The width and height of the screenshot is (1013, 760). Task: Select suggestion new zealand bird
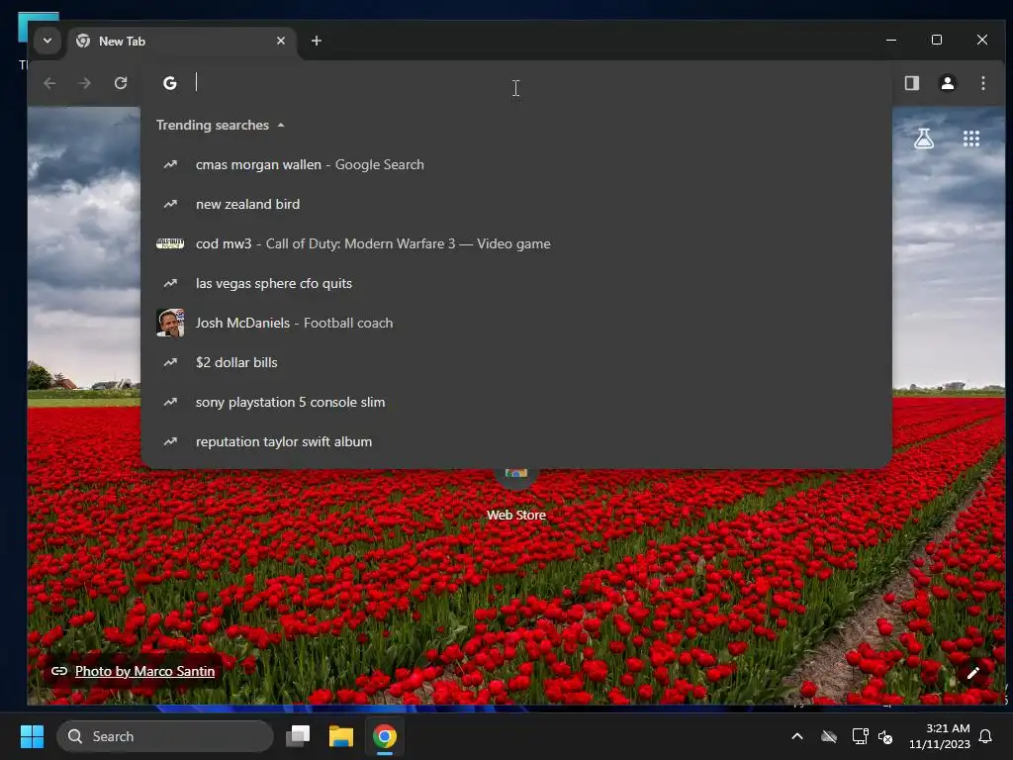tap(516, 204)
